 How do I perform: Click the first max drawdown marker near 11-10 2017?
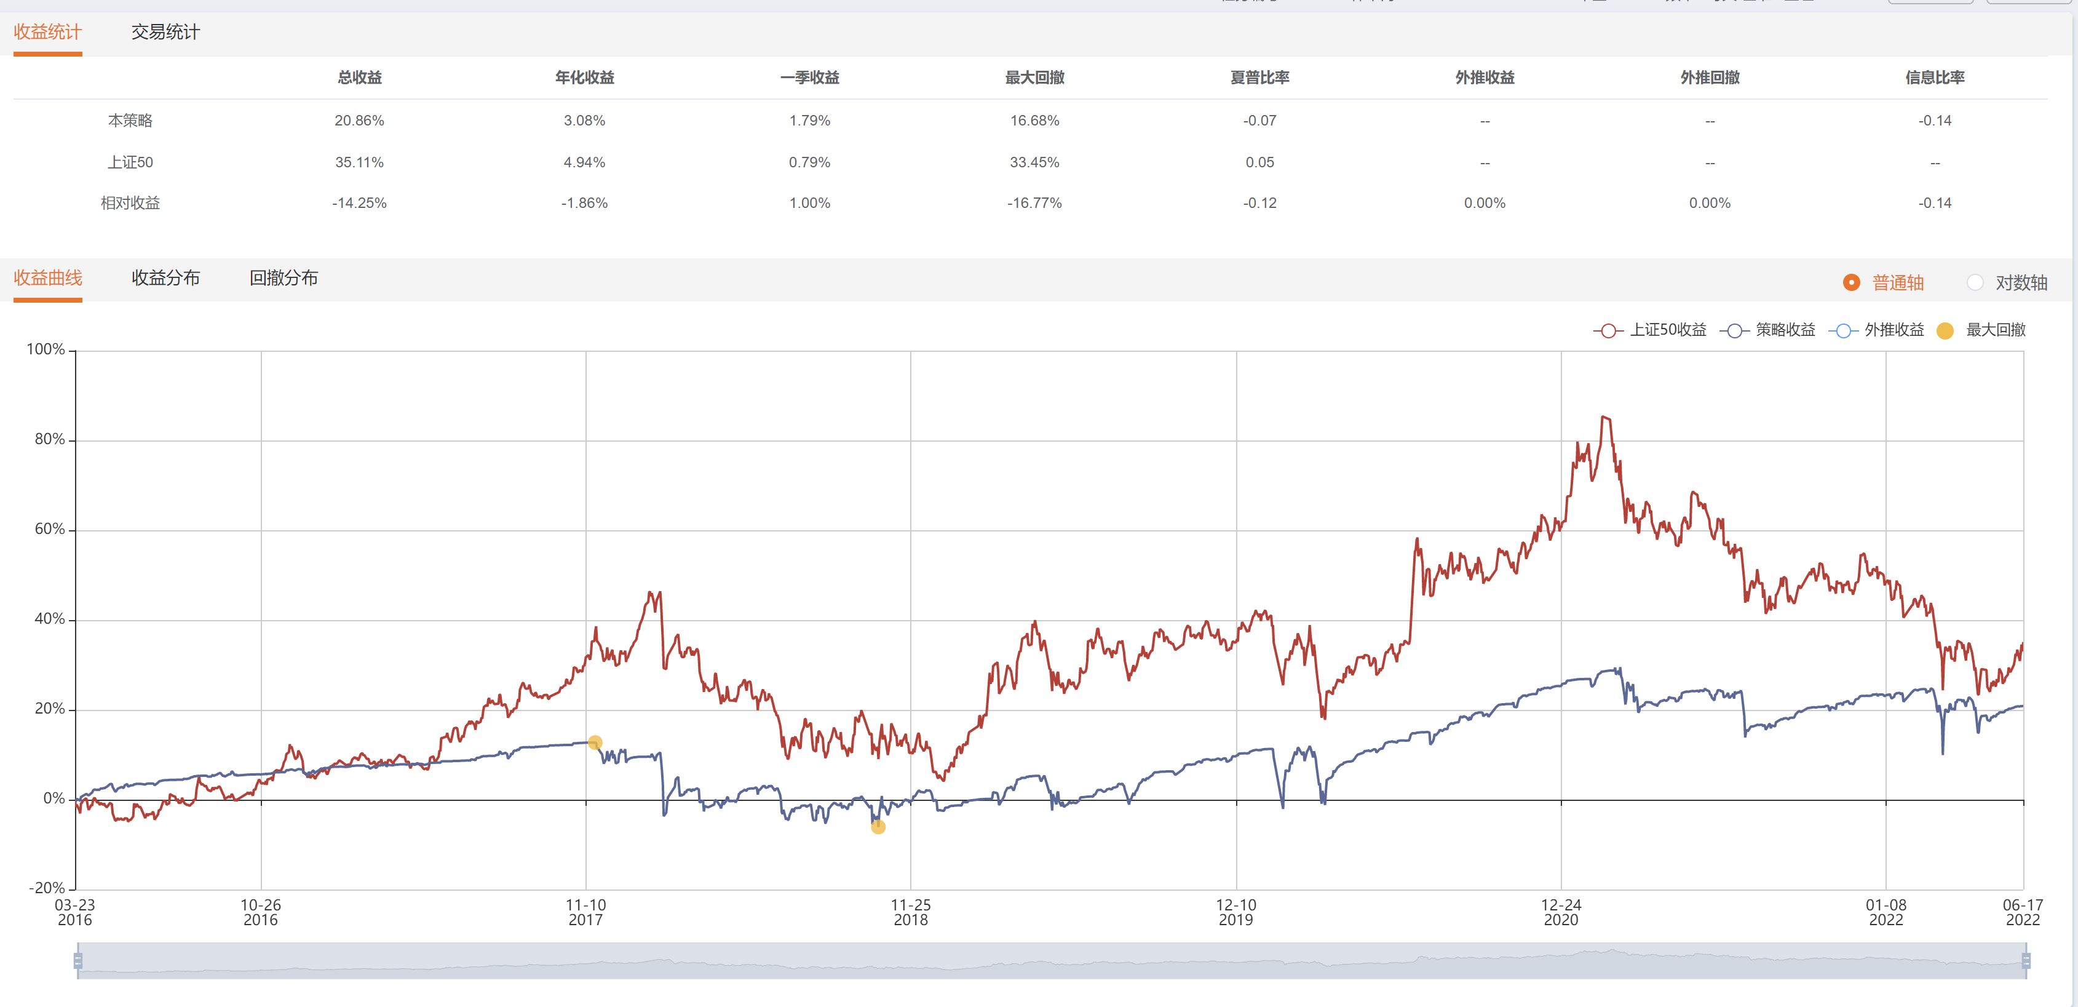(x=595, y=742)
